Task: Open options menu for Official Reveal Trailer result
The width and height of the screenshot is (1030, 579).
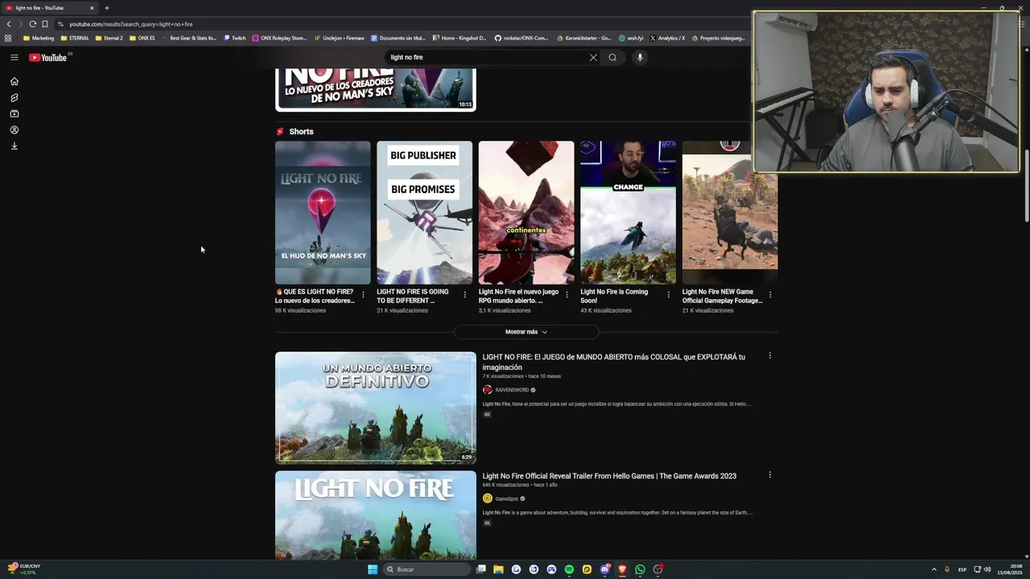Action: tap(769, 474)
